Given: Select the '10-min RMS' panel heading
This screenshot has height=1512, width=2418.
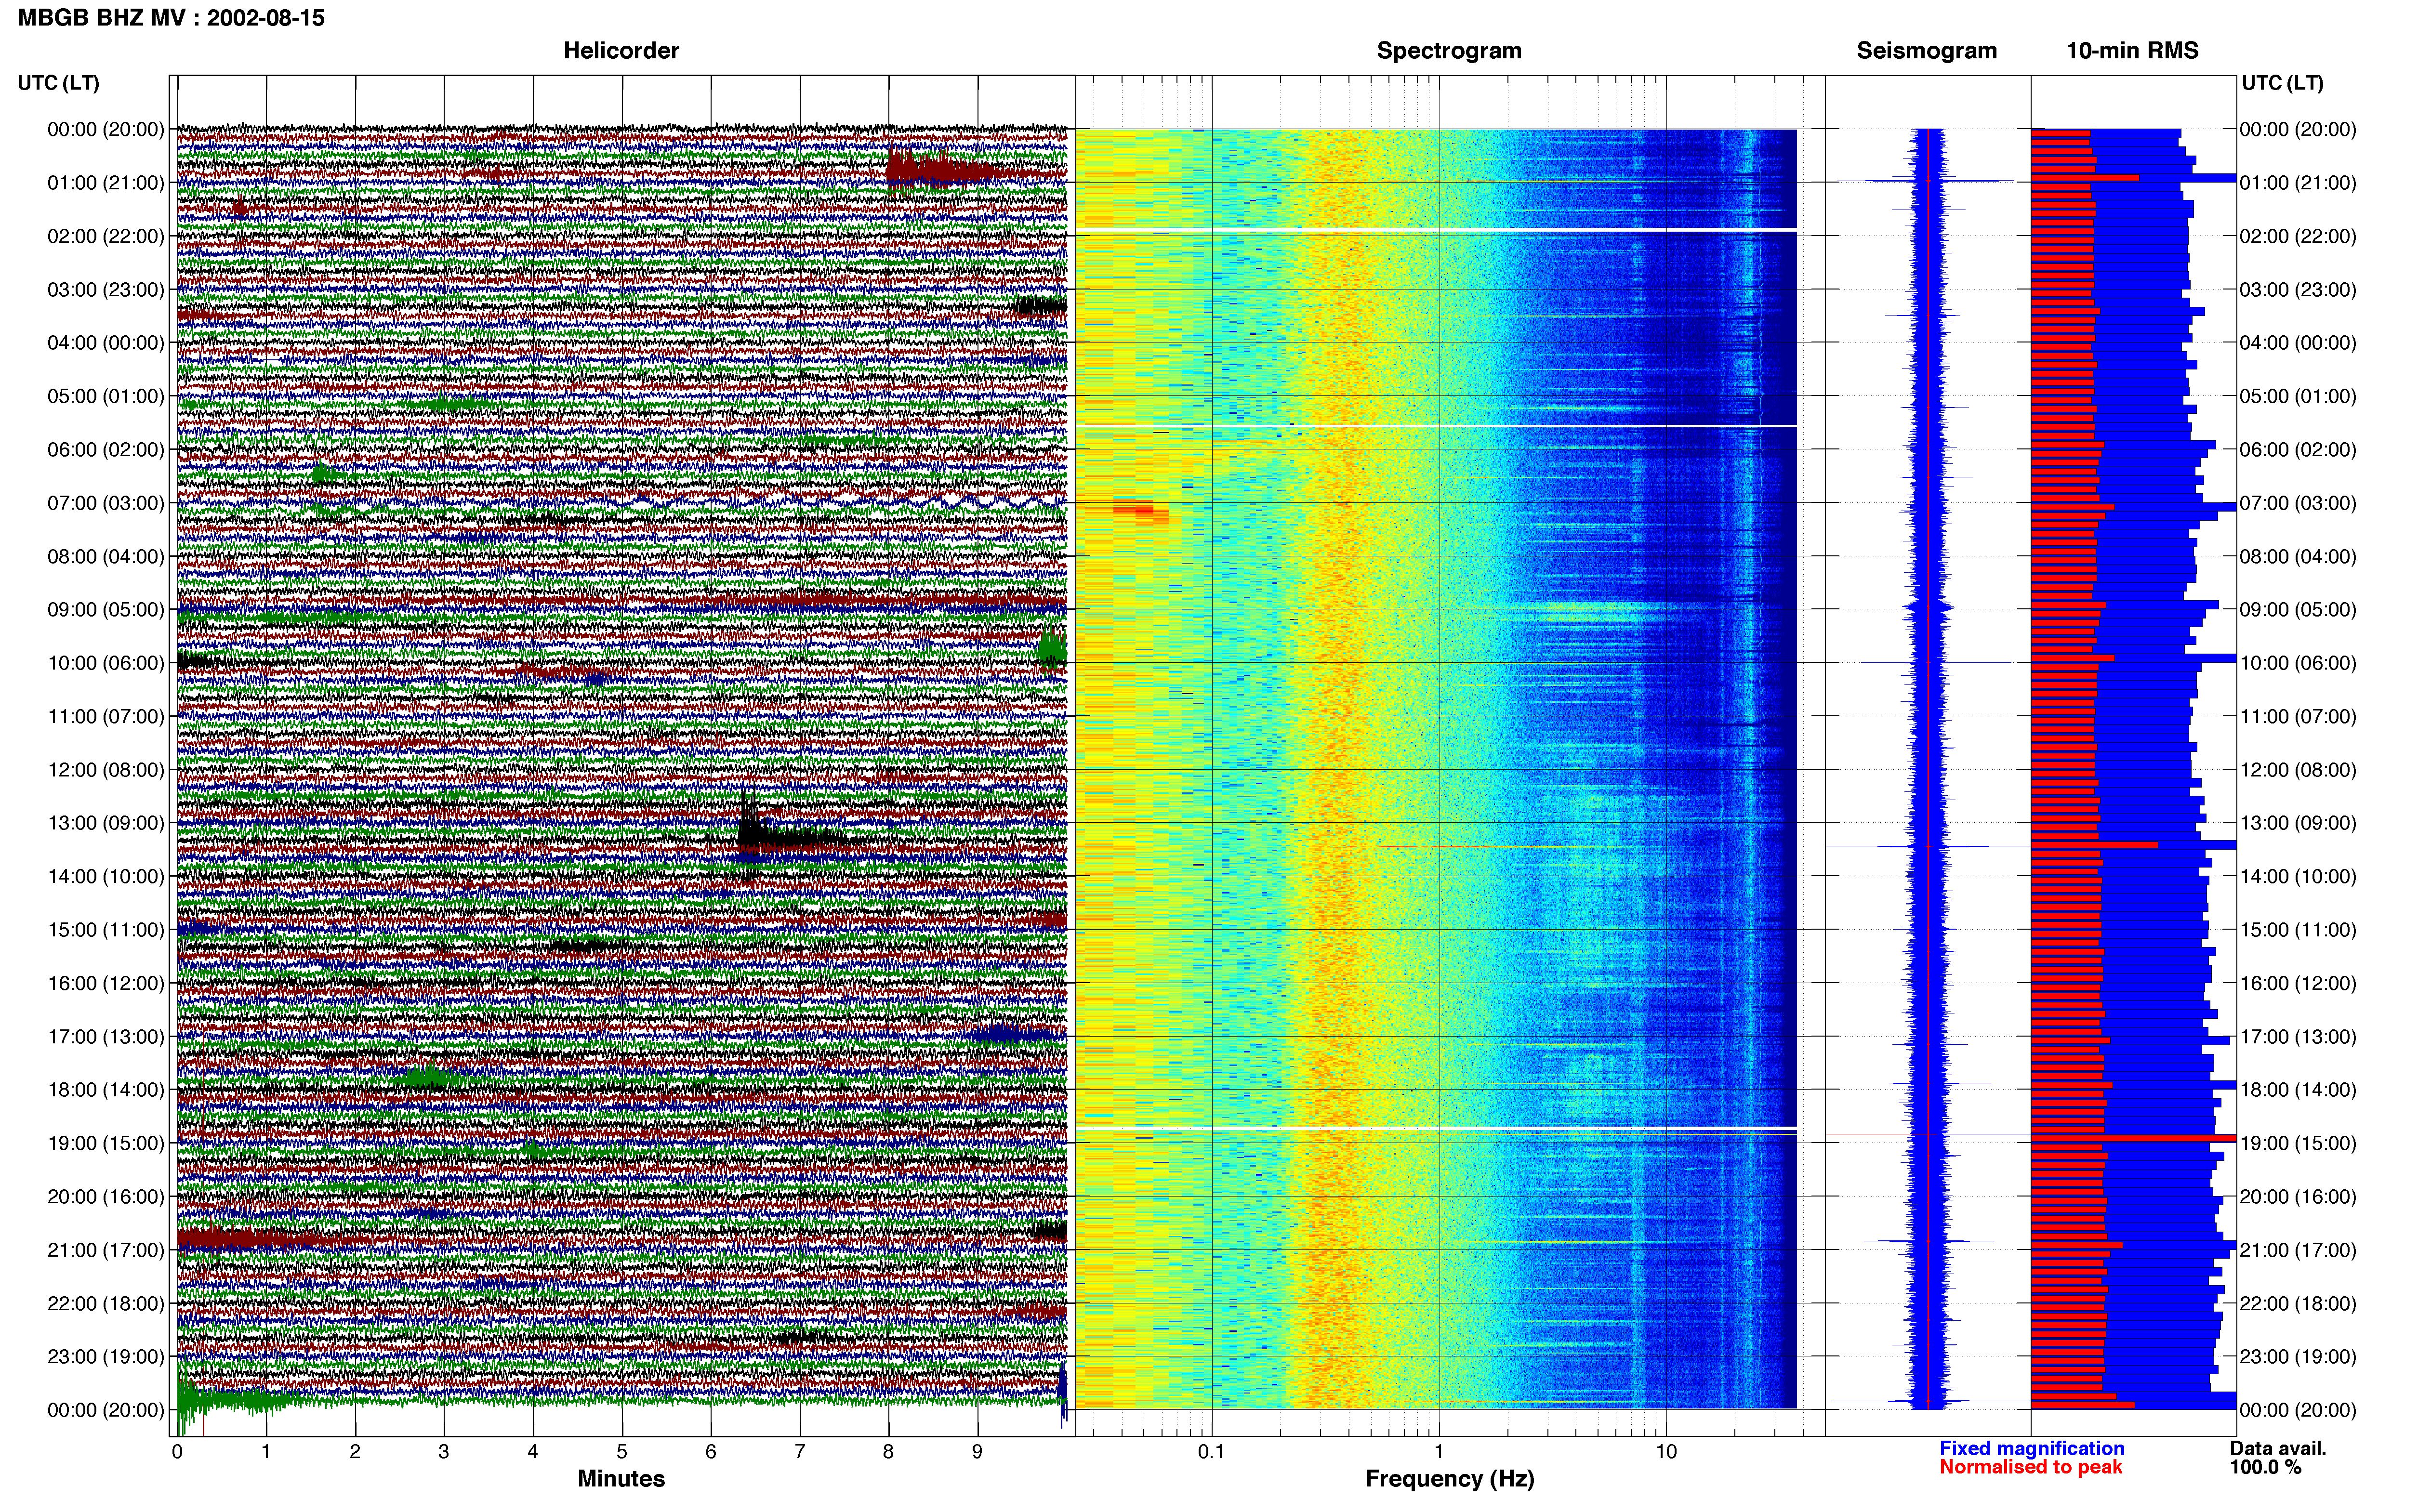Looking at the screenshot, I should 2132,51.
